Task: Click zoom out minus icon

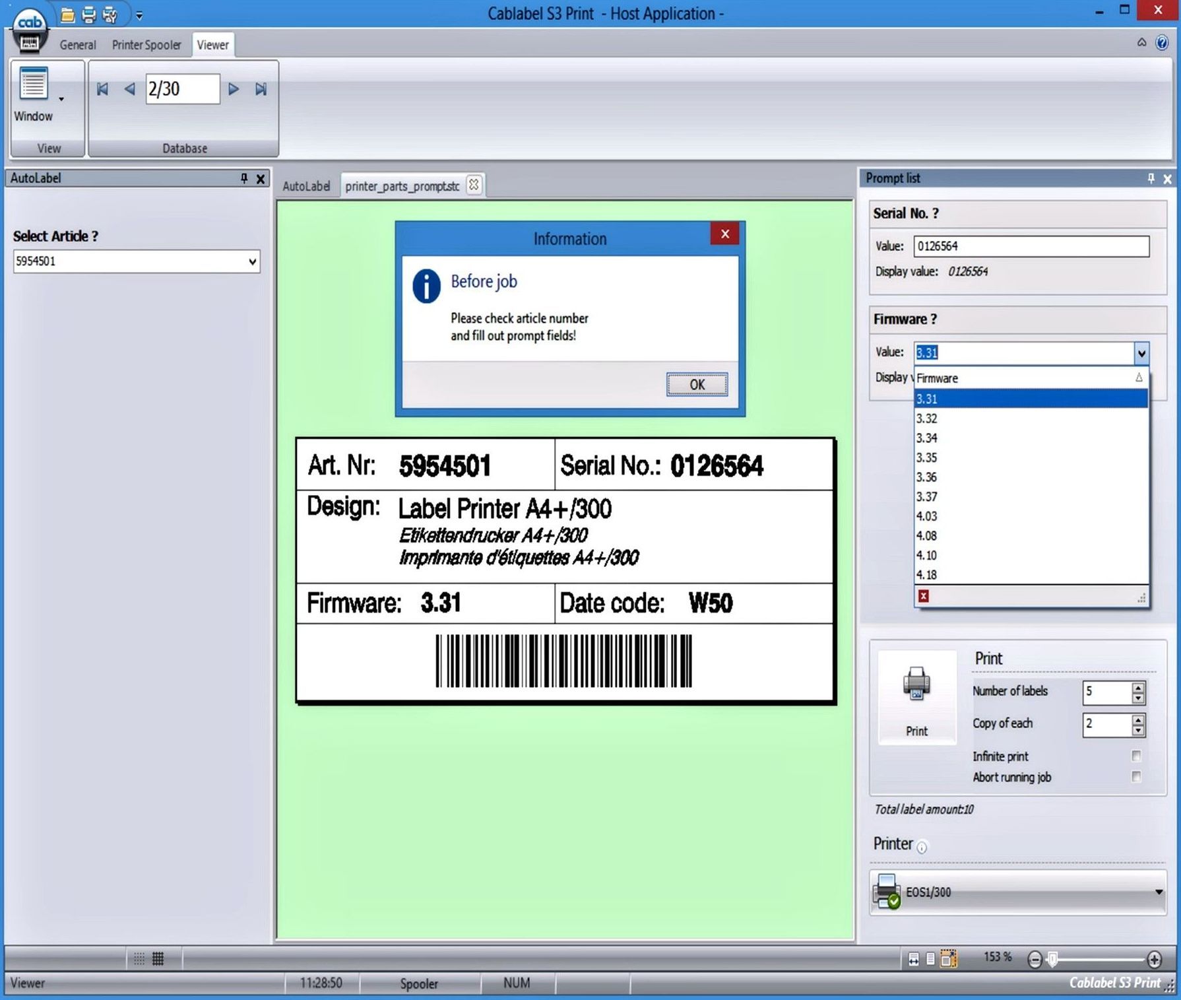Action: pos(1035,959)
